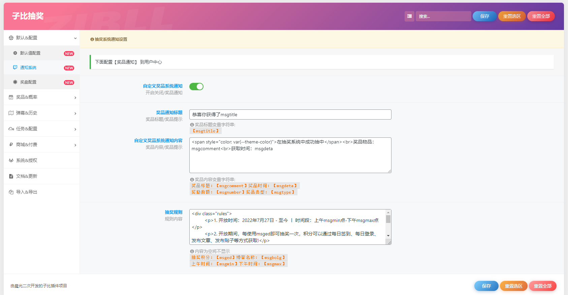Click the list icon beside the search box

pos(409,16)
